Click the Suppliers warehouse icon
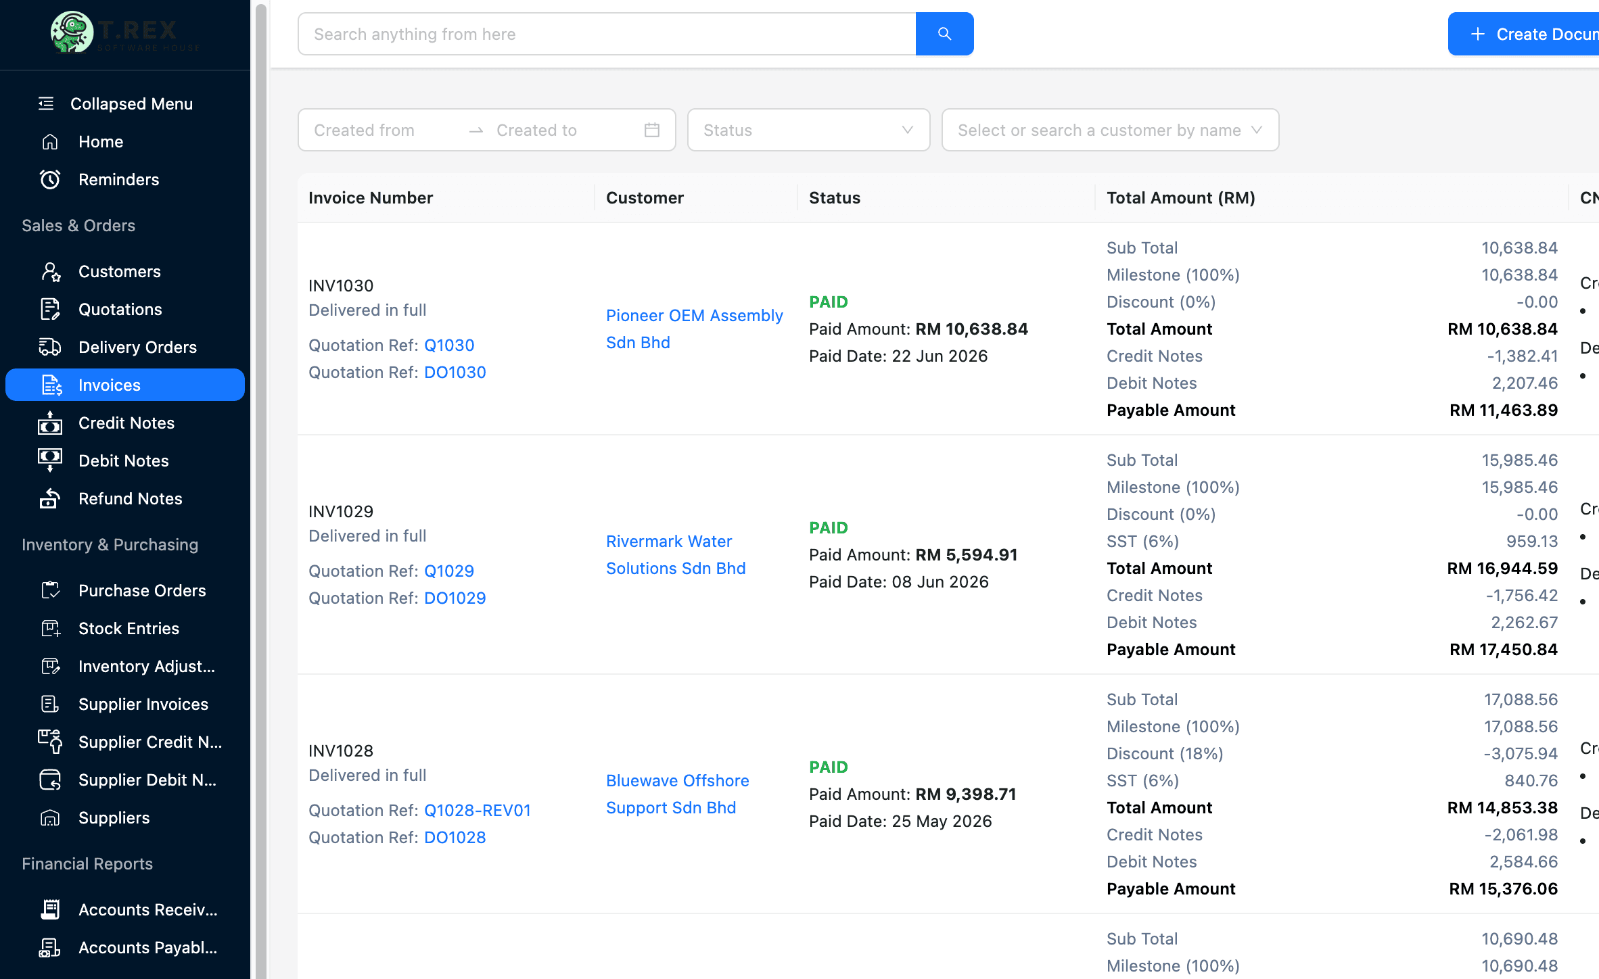1599x979 pixels. 50,817
